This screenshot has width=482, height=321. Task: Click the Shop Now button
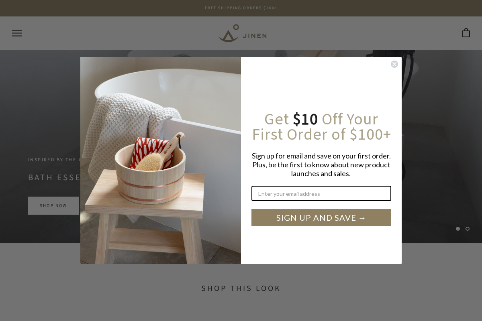[53, 205]
